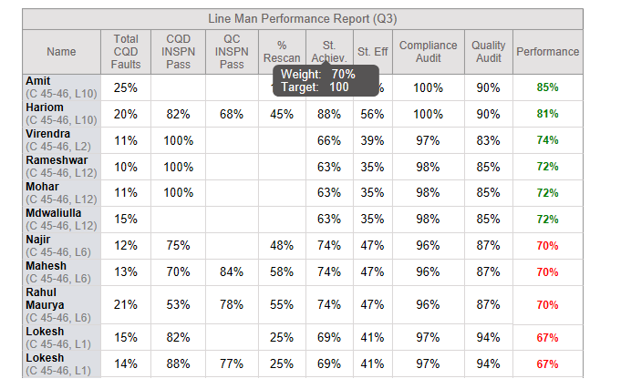Select the % Rescan column header
Image resolution: width=621 pixels, height=389 pixels.
tap(282, 52)
